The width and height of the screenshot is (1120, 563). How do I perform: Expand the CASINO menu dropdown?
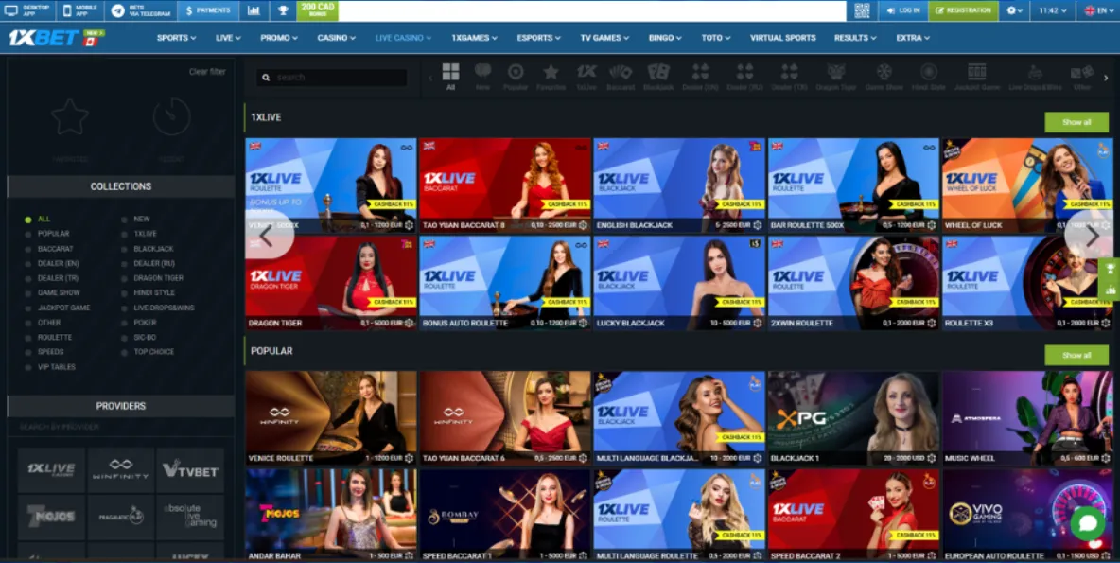click(337, 38)
